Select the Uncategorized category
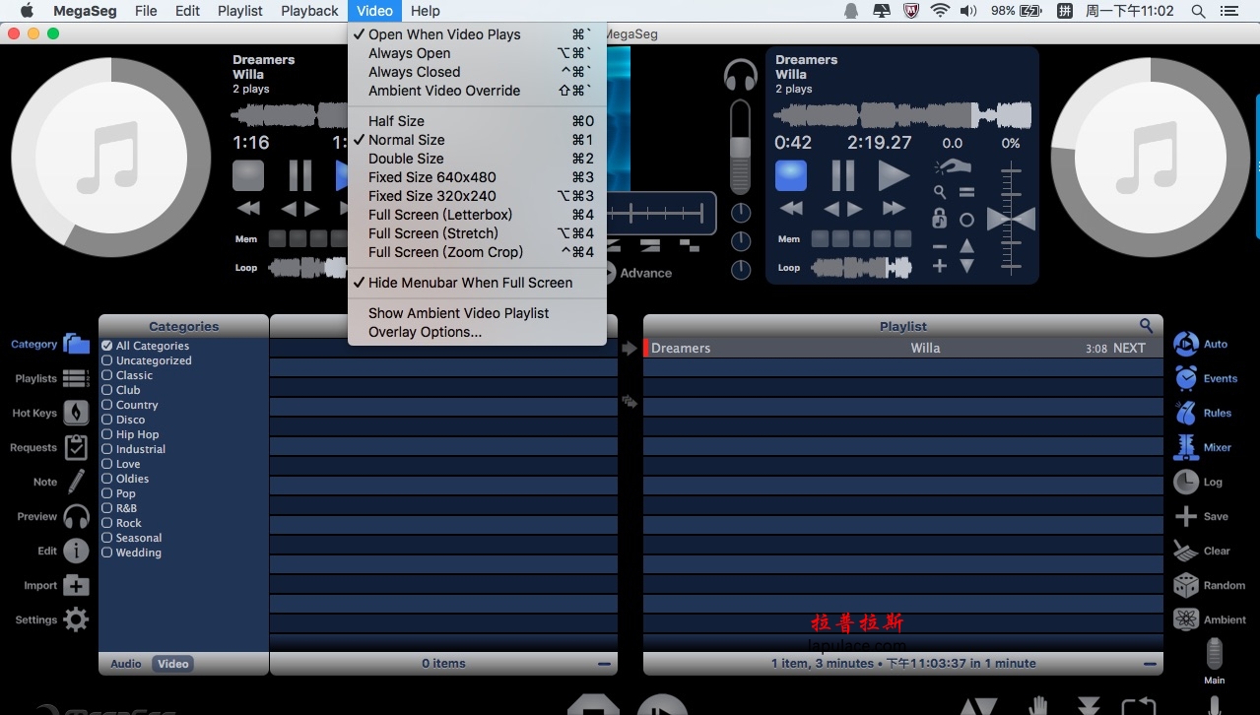 click(x=147, y=360)
